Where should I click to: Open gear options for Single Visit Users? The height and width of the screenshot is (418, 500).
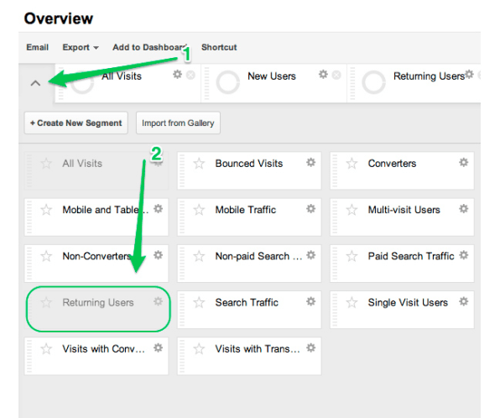pos(464,301)
